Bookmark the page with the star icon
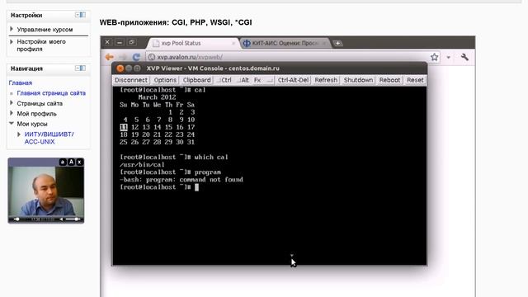The image size is (528, 297). (x=435, y=57)
